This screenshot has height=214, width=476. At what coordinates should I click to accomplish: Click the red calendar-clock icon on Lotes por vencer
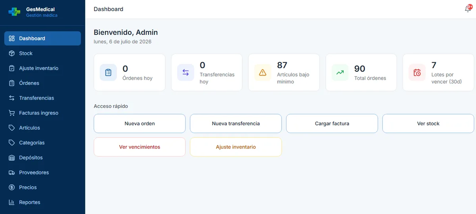417,73
